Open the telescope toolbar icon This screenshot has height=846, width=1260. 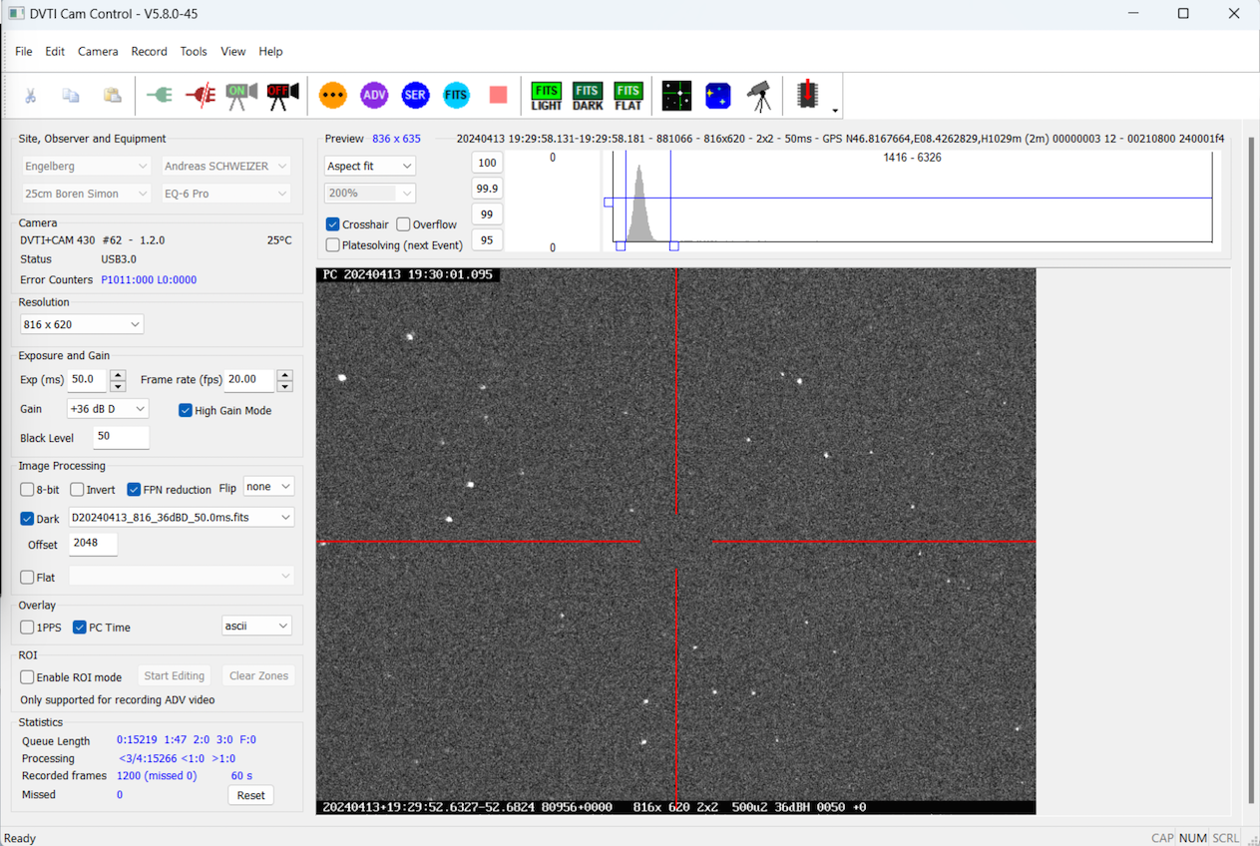coord(759,96)
